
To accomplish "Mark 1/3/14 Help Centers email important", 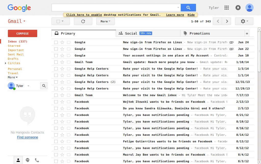I will click(69, 69).
